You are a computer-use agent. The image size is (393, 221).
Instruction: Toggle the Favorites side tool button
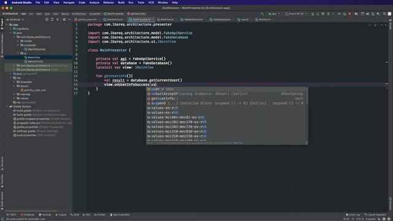click(2, 181)
